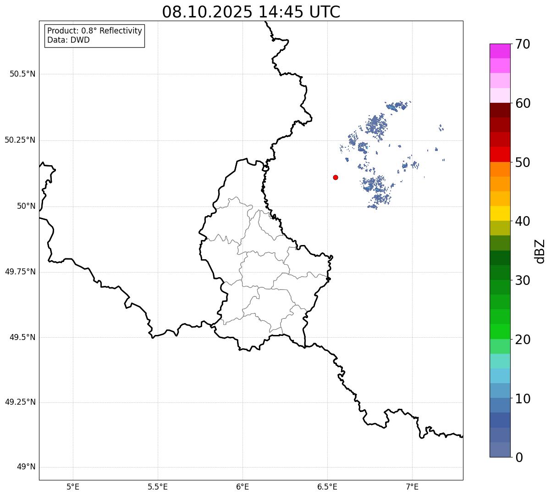551x496 pixels.
Task: Pick the bright green swatch just above 20 dBZ
Action: pyautogui.click(x=500, y=332)
